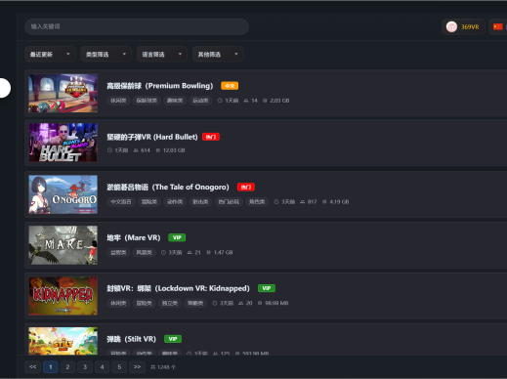
Task: Click the Chinese flag language icon
Action: (497, 26)
